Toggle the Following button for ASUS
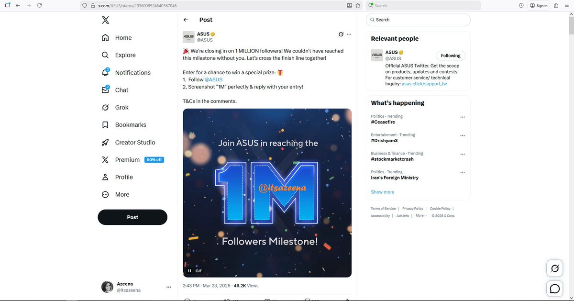 tap(451, 56)
